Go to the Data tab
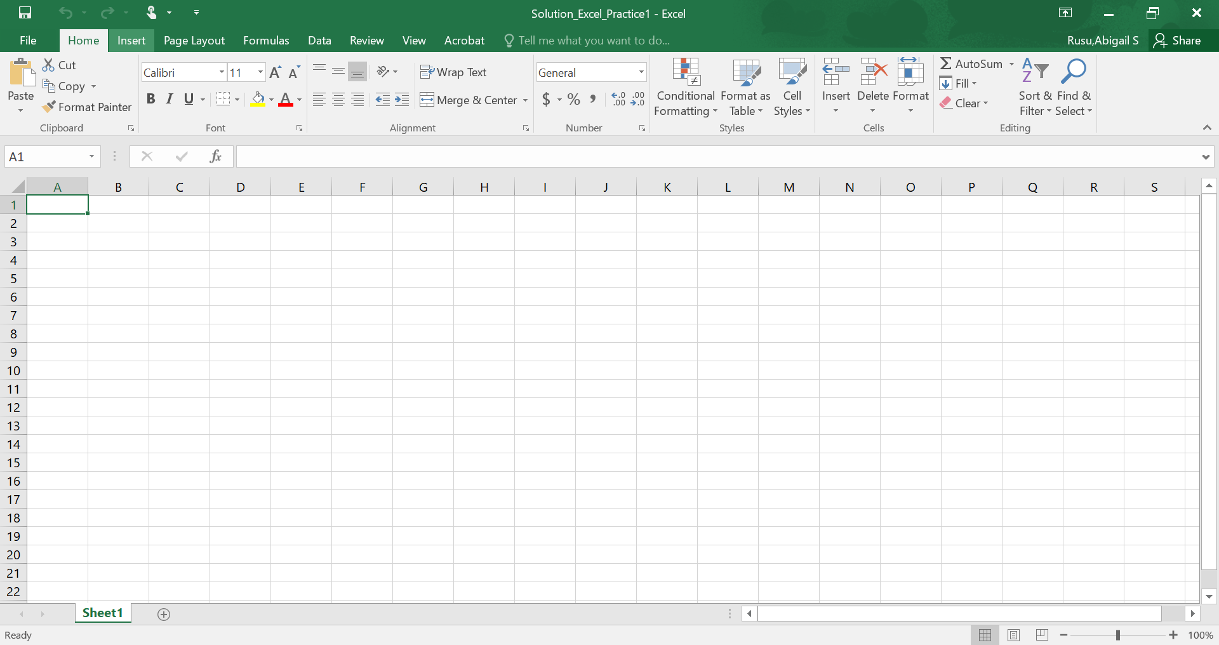This screenshot has height=645, width=1219. pyautogui.click(x=319, y=40)
